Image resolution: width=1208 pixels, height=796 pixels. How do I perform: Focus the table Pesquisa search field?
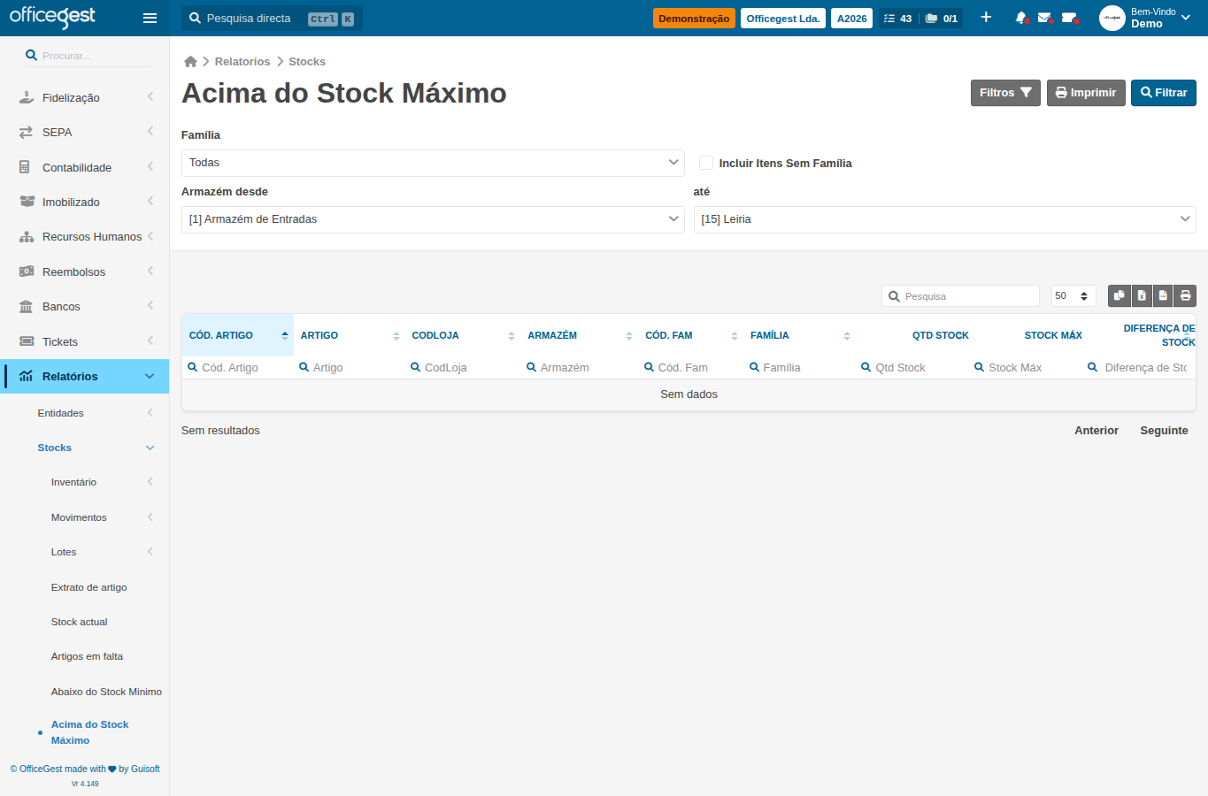pos(960,295)
